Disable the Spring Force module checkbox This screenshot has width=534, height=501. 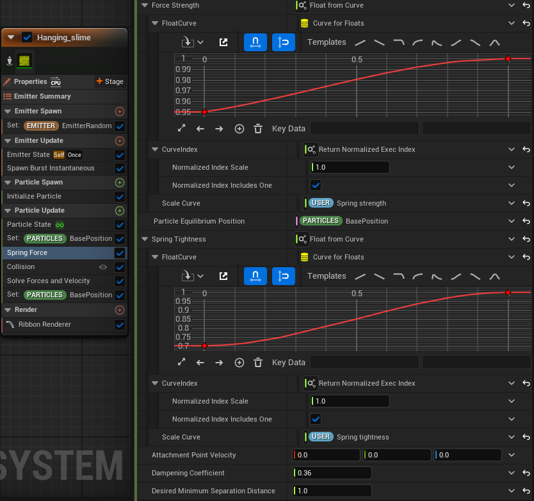(x=120, y=253)
